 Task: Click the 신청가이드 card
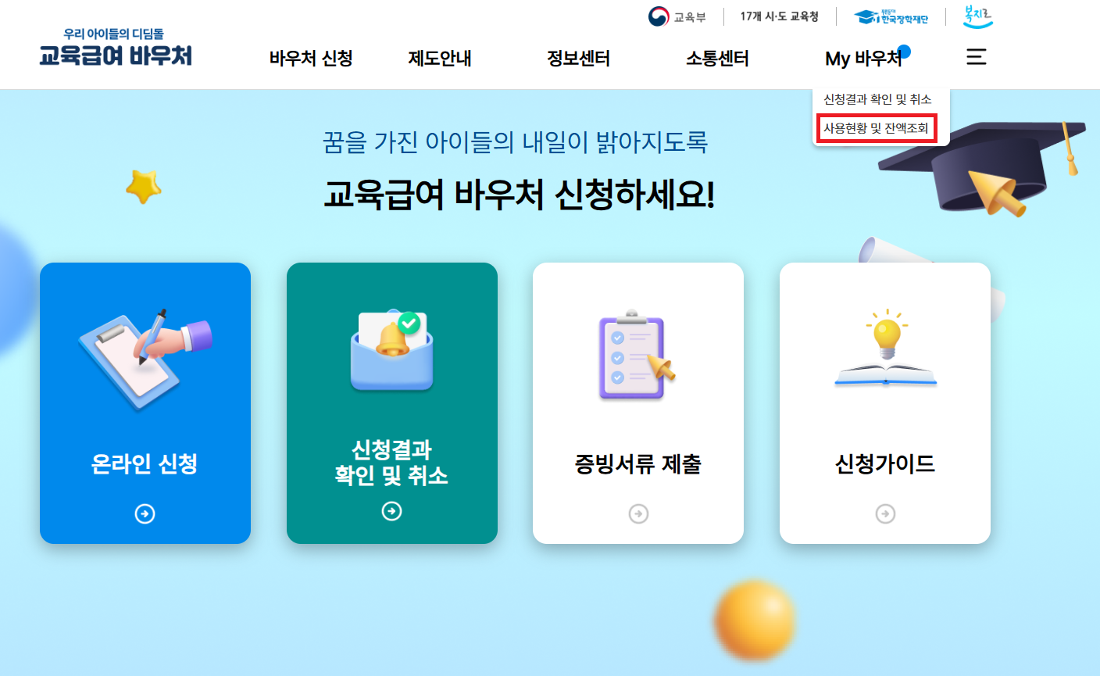click(x=884, y=403)
